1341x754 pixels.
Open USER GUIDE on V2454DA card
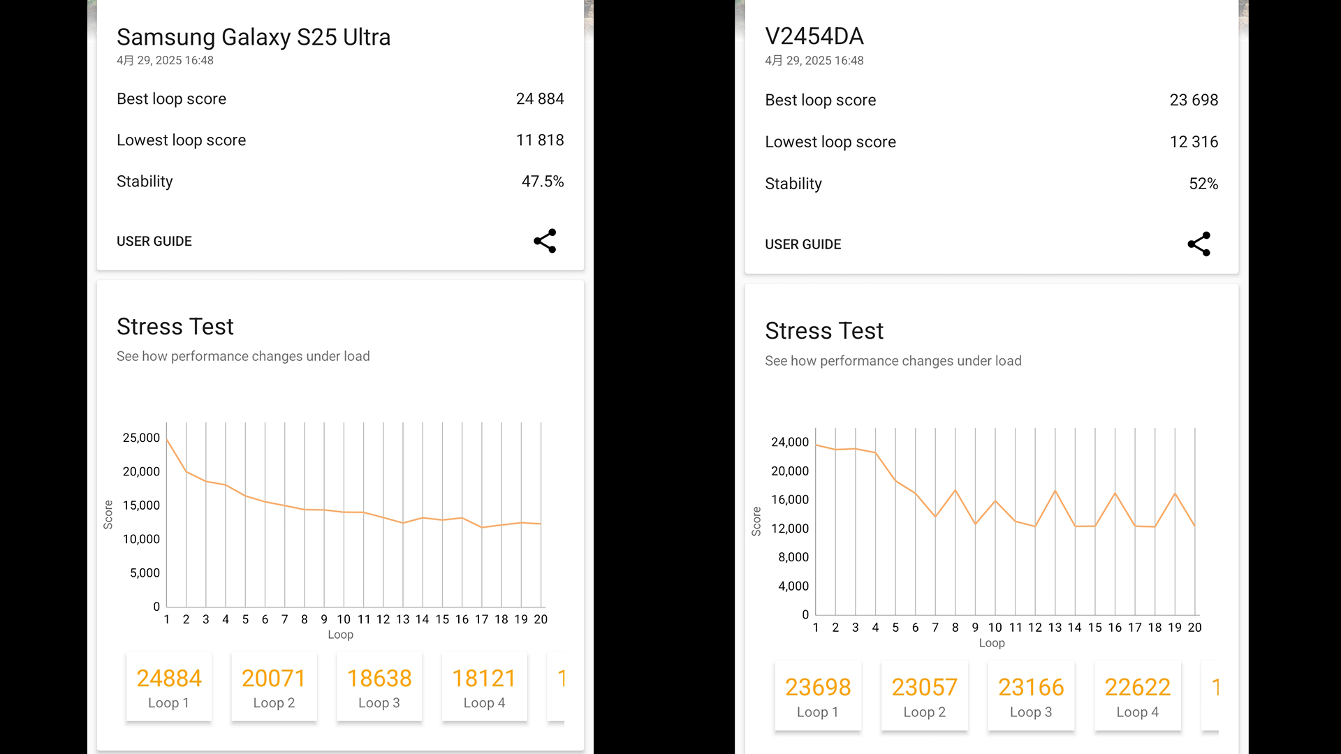tap(803, 244)
